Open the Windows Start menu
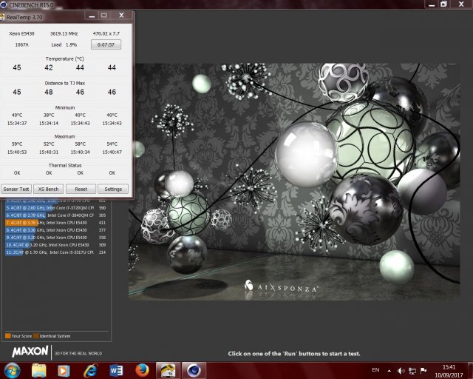The width and height of the screenshot is (473, 379). coord(13,369)
